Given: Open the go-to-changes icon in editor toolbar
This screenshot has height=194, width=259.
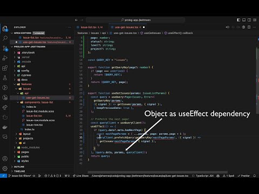Looking at the screenshot, I should pos(228,27).
